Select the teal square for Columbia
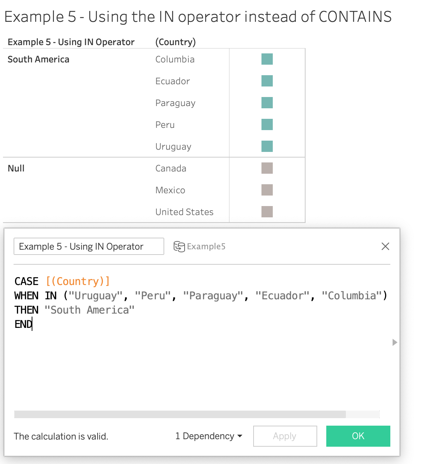The height and width of the screenshot is (464, 428). pyautogui.click(x=267, y=59)
